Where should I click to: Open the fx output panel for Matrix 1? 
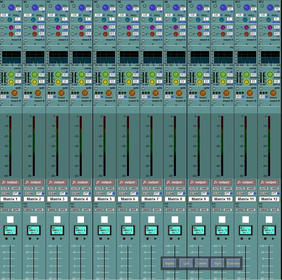click(x=10, y=182)
